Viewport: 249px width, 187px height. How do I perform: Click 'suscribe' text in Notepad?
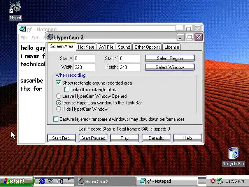point(32,81)
